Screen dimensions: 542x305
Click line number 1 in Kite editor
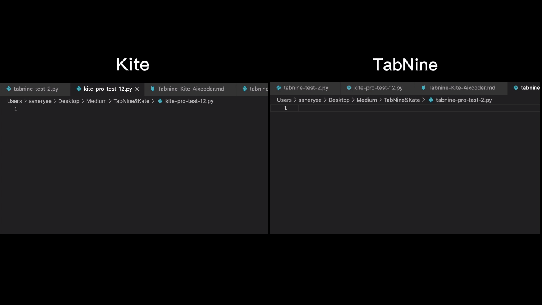click(x=16, y=109)
